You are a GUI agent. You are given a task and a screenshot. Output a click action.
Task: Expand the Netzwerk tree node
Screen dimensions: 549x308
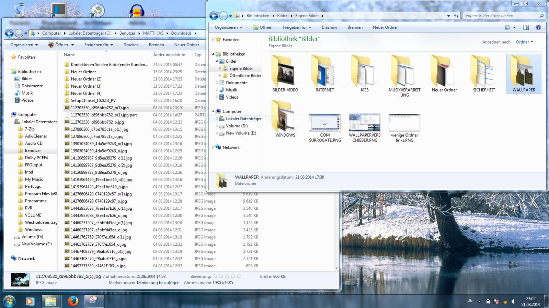click(x=213, y=147)
